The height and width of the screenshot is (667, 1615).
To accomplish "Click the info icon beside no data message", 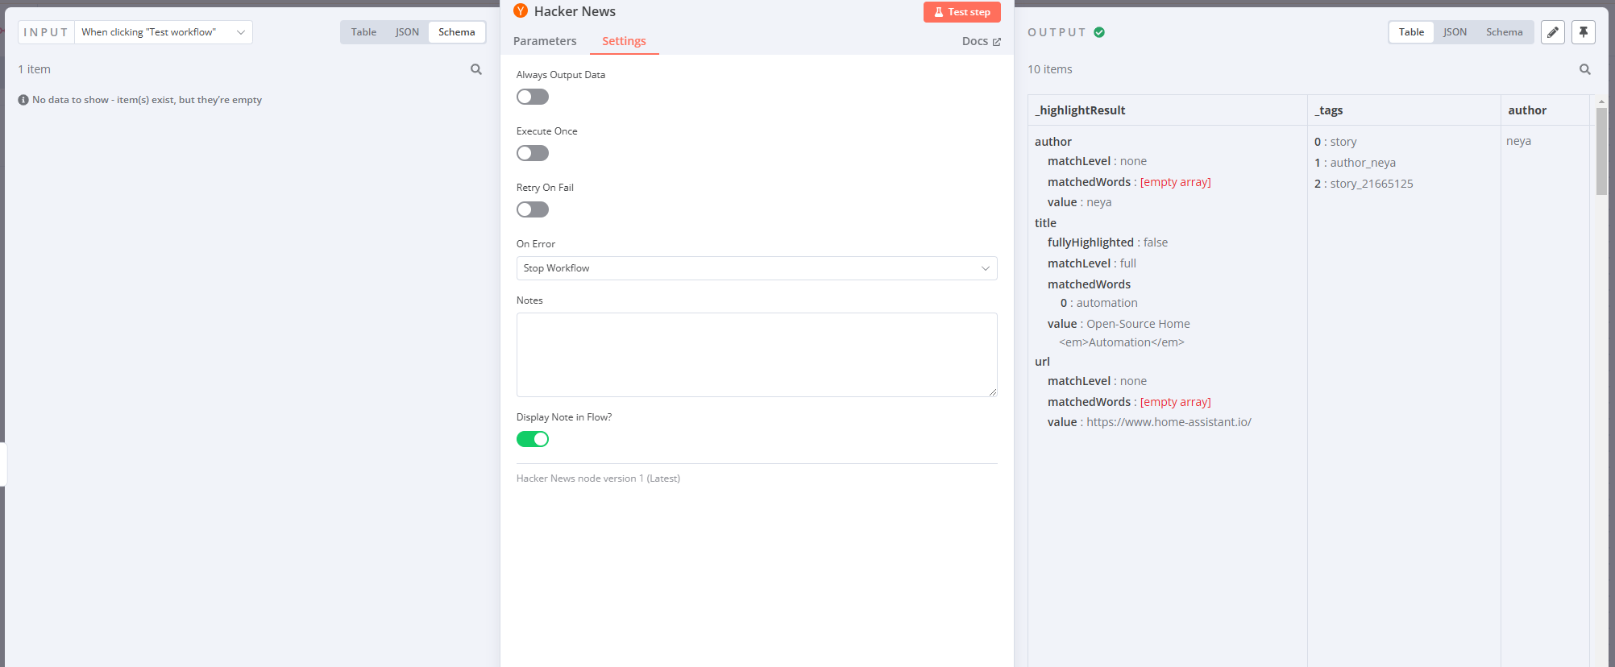I will 23,100.
